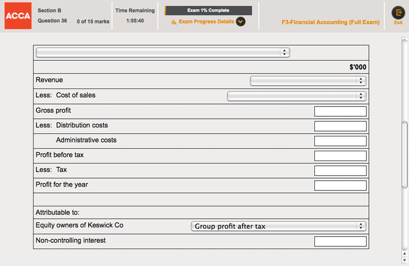Click the Profit for the year field
This screenshot has width=409, height=266.
[340, 186]
